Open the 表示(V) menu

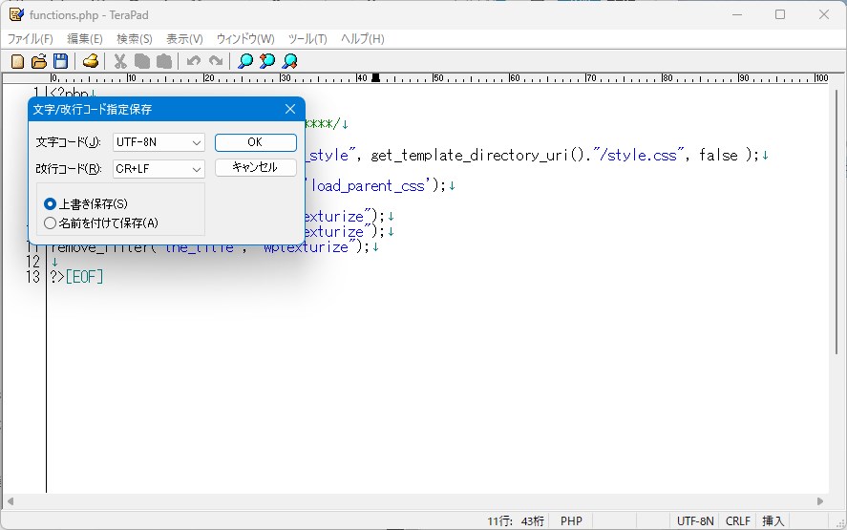[x=184, y=39]
